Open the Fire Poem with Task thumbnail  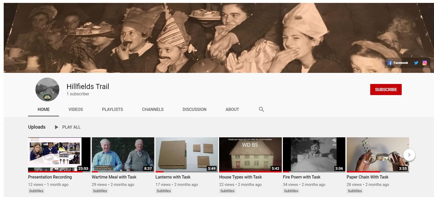point(314,155)
